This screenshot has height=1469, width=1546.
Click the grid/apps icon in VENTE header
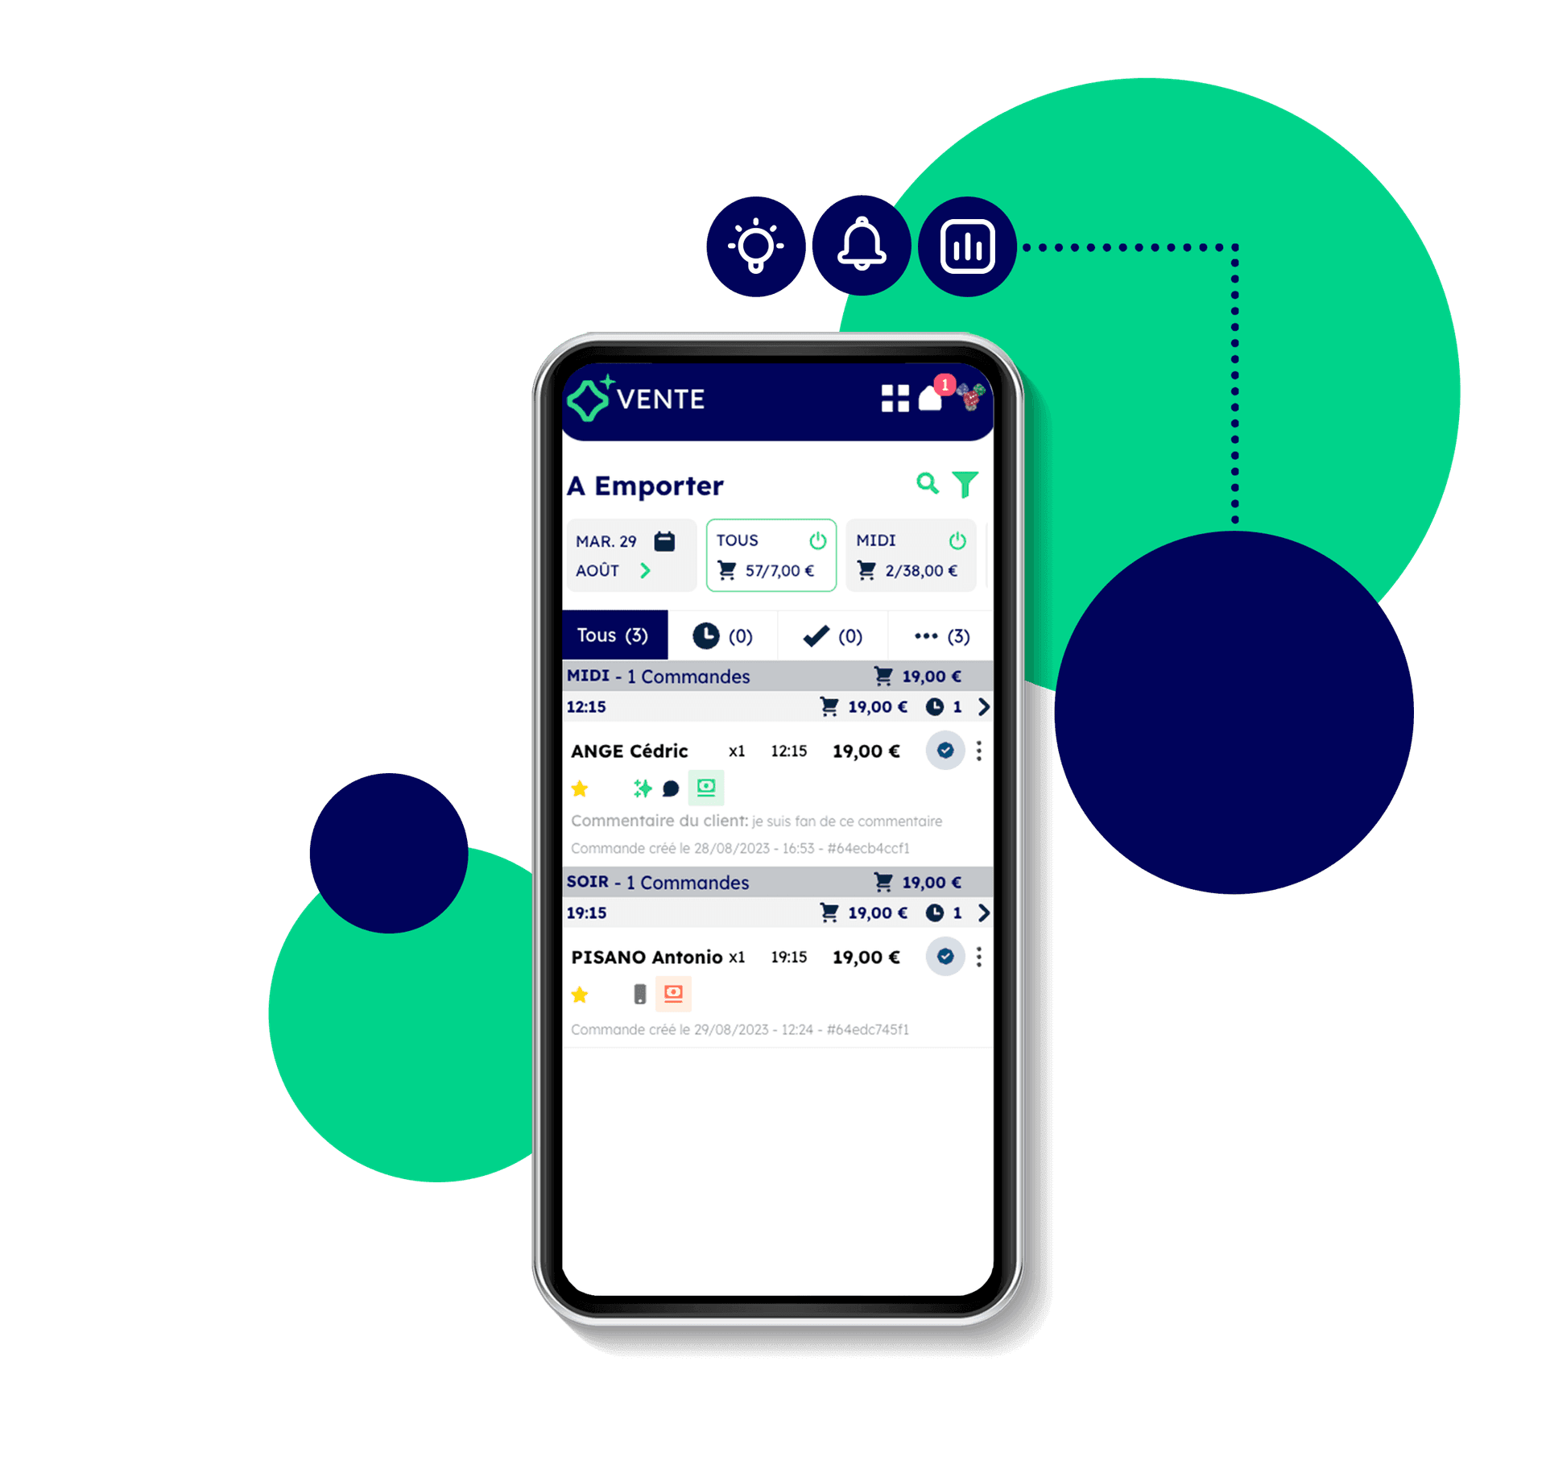coord(889,399)
